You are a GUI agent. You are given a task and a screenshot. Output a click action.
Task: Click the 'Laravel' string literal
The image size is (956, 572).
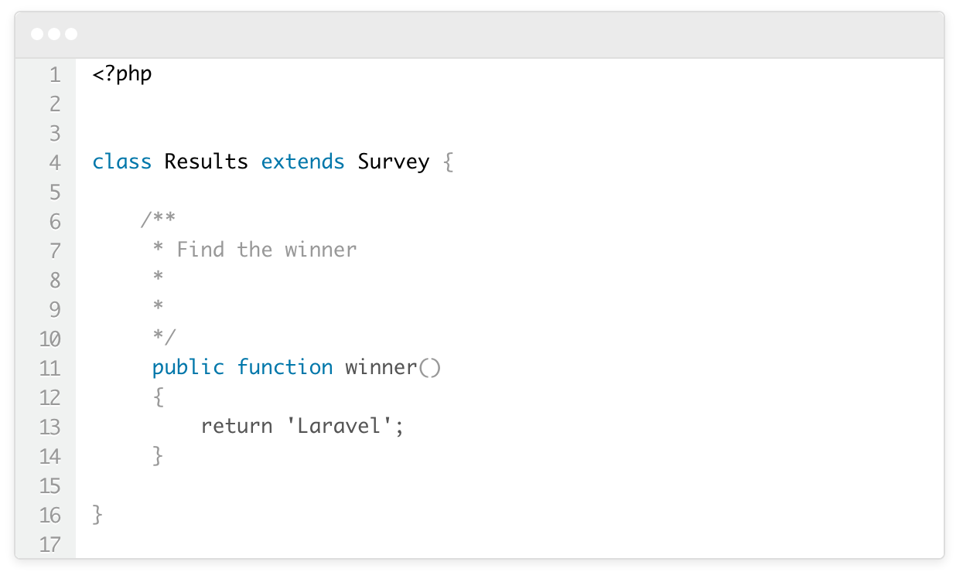click(340, 426)
